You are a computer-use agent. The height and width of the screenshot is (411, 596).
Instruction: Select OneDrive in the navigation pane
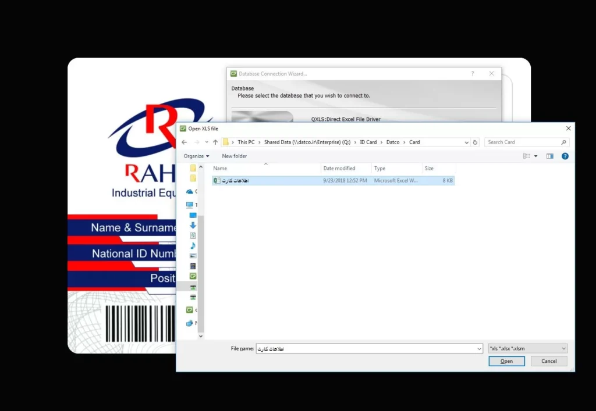pos(190,191)
